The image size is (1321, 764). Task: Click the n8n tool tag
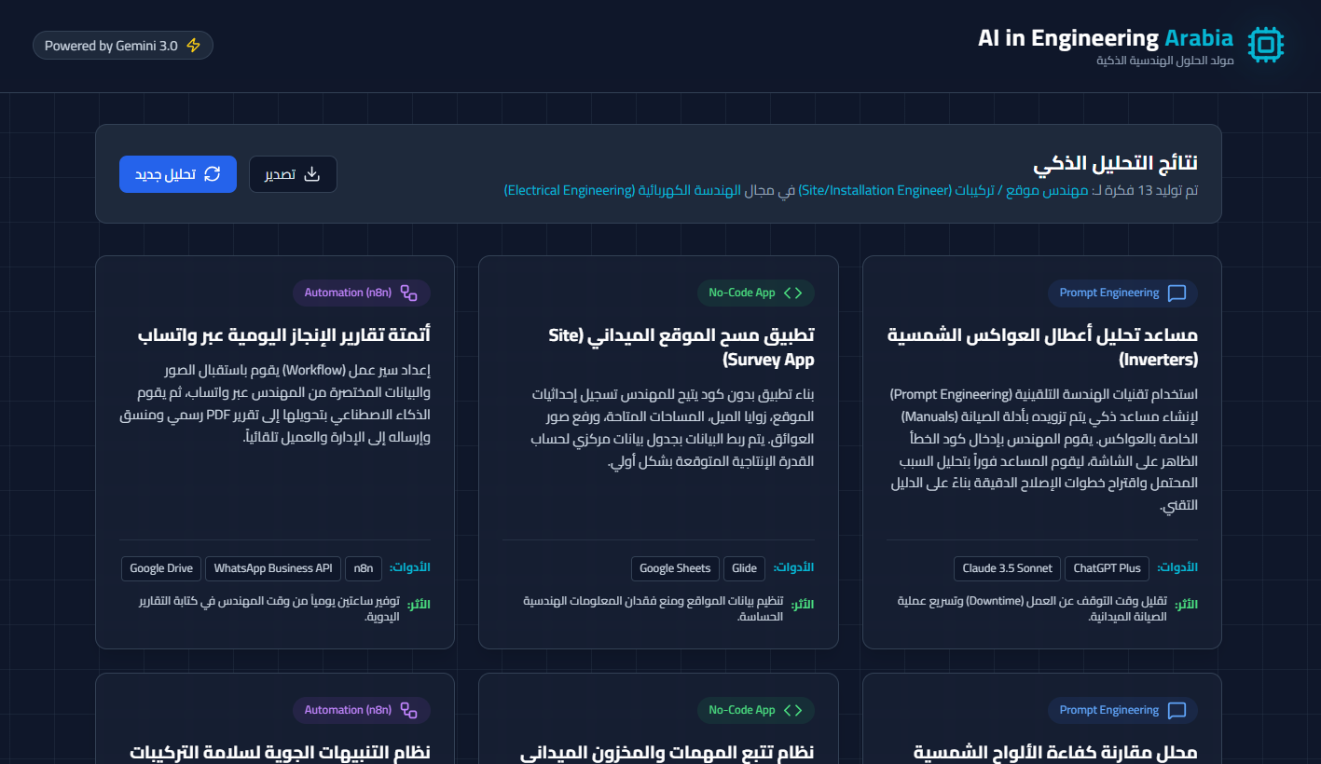pyautogui.click(x=363, y=568)
